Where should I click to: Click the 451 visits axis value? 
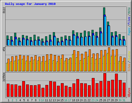[4, 49]
